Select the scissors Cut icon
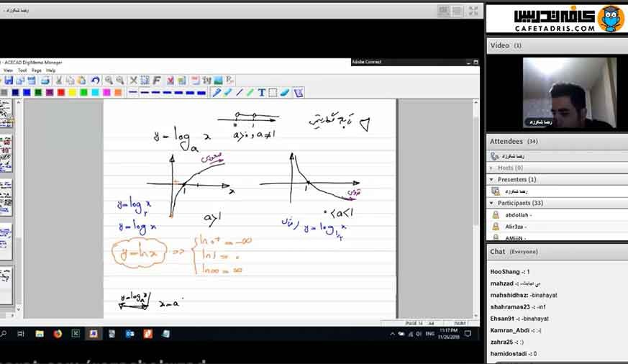 [x=58, y=81]
